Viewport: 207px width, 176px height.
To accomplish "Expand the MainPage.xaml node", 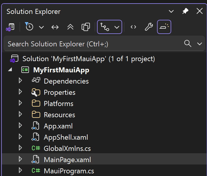I will click(x=20, y=159).
